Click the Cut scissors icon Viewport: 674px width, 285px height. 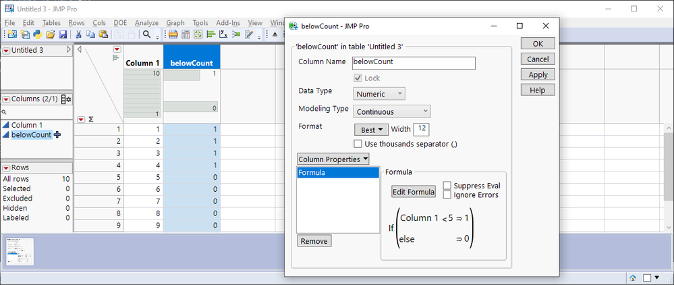[79, 34]
